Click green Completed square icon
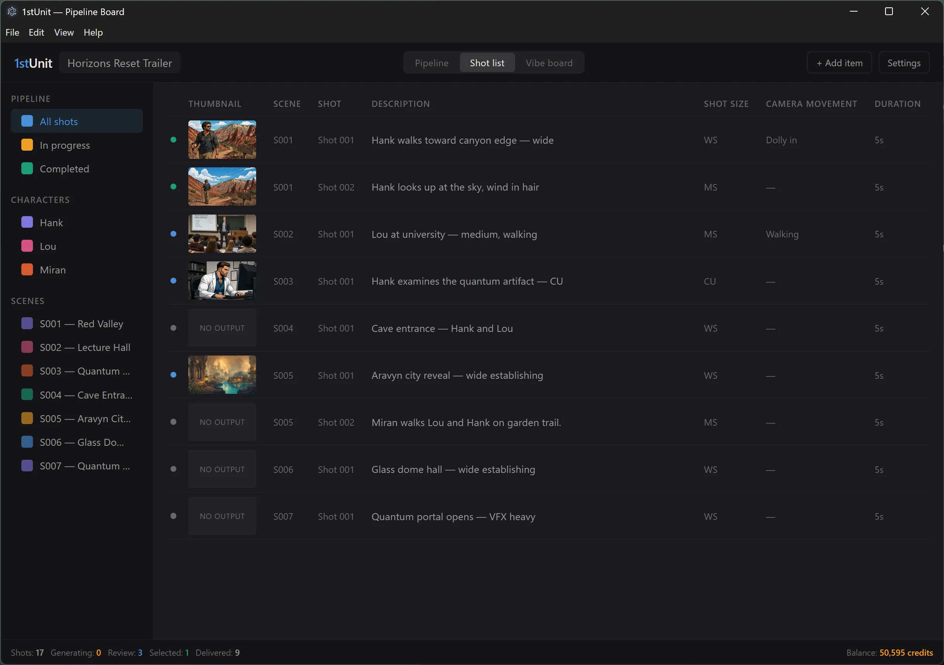The width and height of the screenshot is (944, 665). point(27,168)
